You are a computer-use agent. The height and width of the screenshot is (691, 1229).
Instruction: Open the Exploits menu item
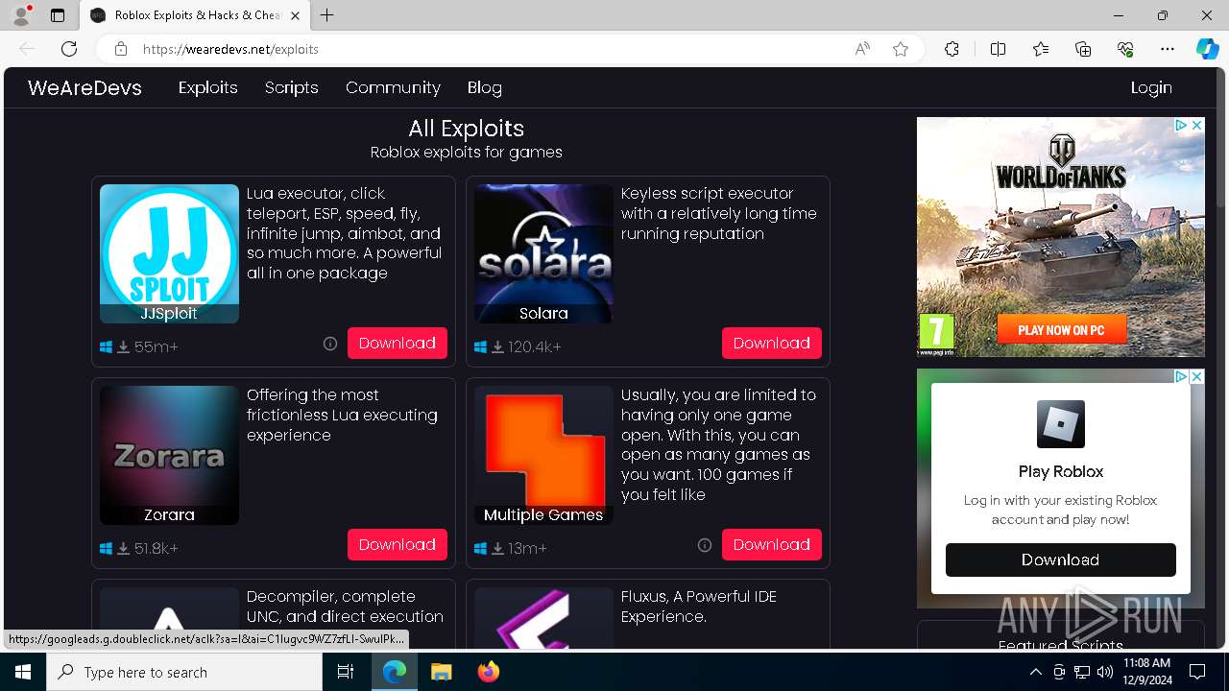208,87
